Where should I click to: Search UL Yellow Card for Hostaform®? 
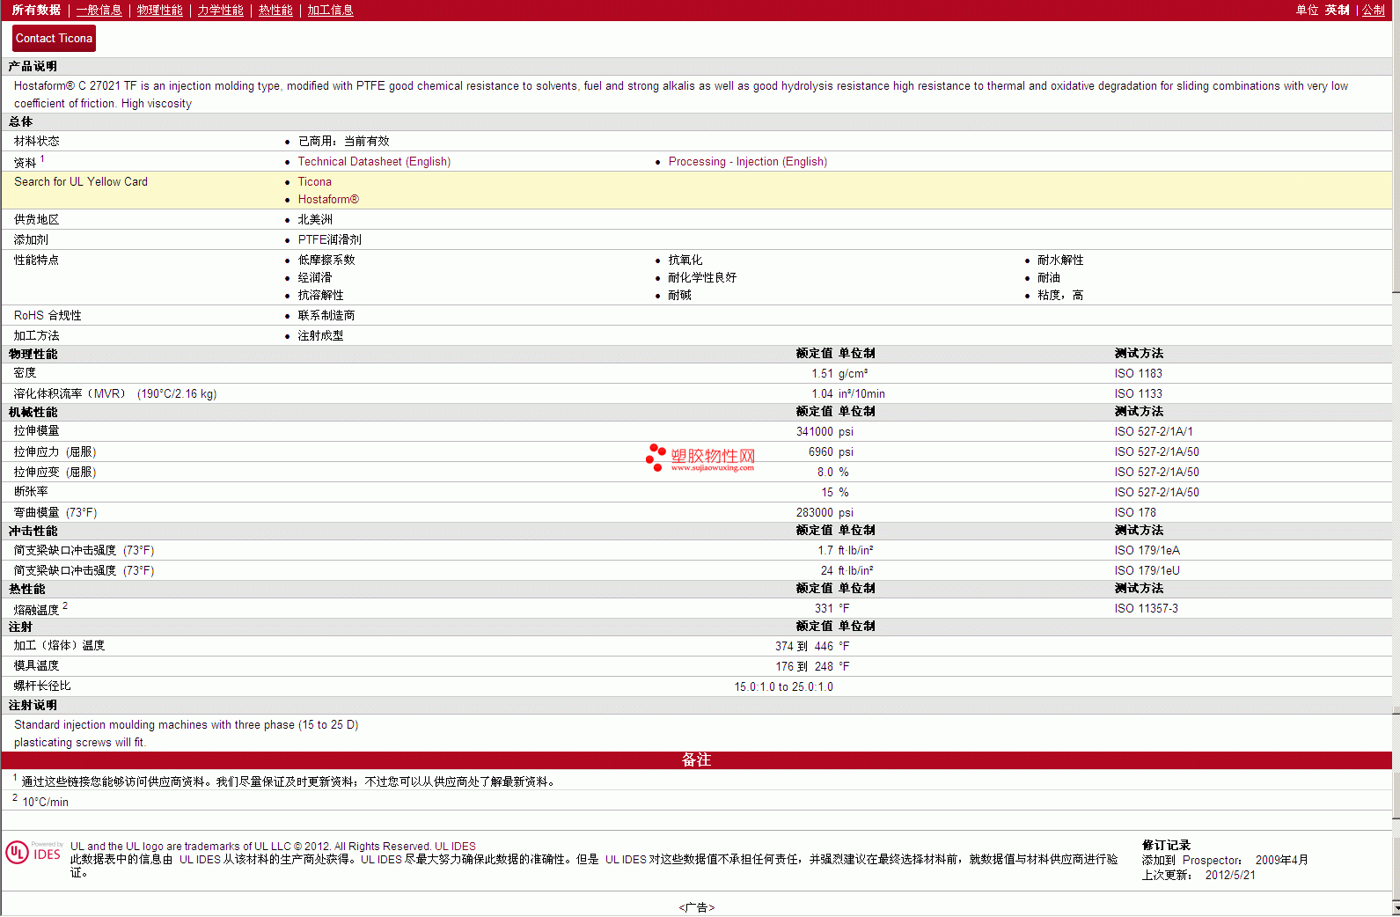coord(328,200)
